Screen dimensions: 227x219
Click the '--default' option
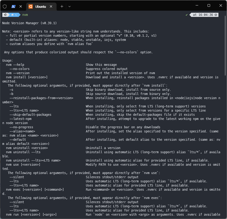pyautogui.click(x=18, y=140)
